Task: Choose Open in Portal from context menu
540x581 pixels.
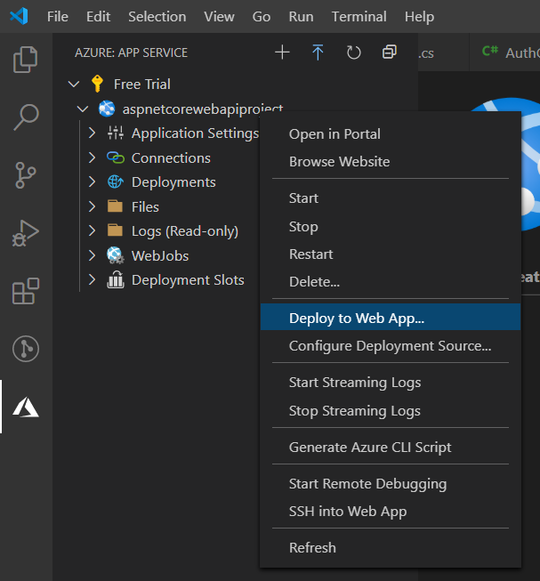Action: pos(391,133)
